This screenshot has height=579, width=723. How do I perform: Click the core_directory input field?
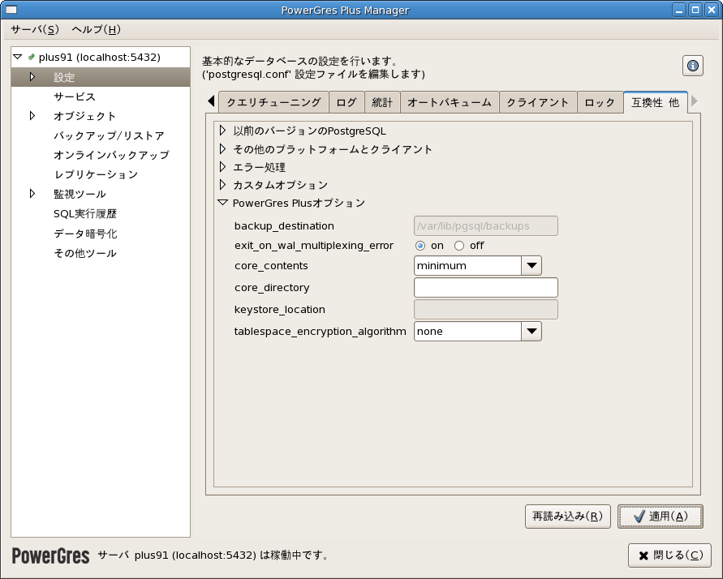tap(485, 287)
